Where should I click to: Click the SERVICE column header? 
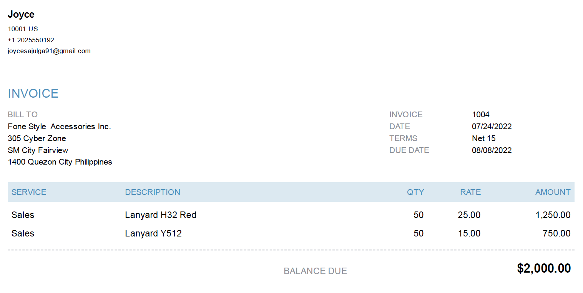point(29,192)
